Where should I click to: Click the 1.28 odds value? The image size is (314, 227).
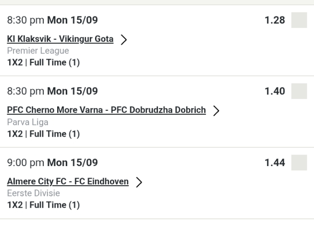point(276,20)
